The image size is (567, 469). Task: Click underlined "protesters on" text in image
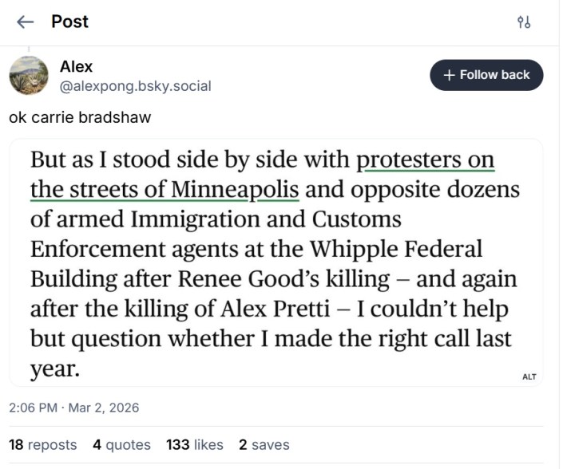pyautogui.click(x=425, y=160)
